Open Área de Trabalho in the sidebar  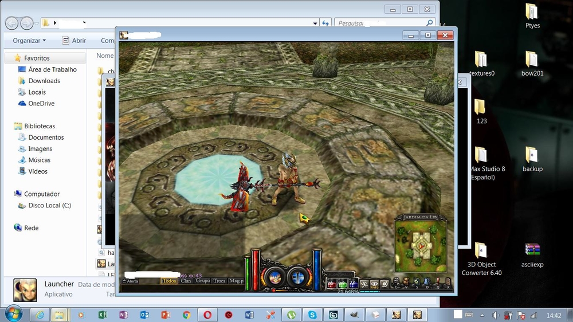point(53,69)
